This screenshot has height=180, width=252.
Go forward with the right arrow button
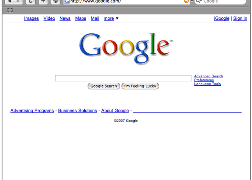point(18,2)
